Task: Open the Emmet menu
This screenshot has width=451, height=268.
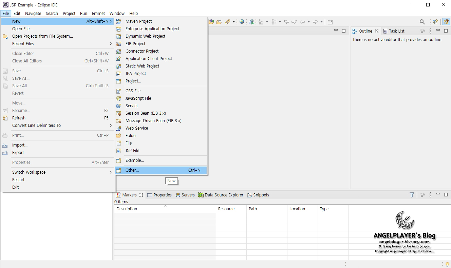Action: point(98,14)
